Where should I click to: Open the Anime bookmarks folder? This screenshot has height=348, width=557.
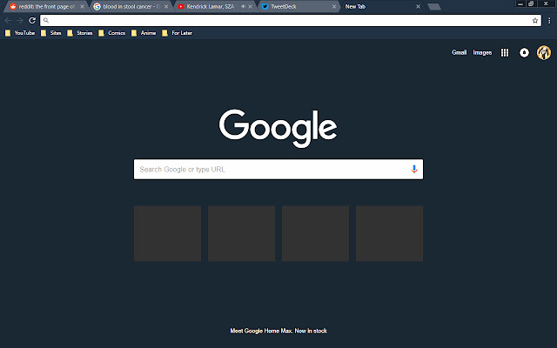(x=144, y=33)
